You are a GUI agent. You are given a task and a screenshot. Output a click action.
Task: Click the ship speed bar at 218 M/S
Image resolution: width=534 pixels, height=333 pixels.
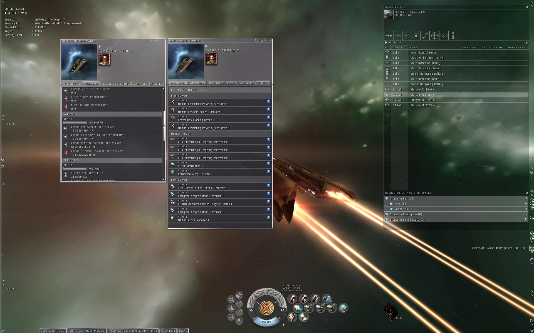pos(266,322)
